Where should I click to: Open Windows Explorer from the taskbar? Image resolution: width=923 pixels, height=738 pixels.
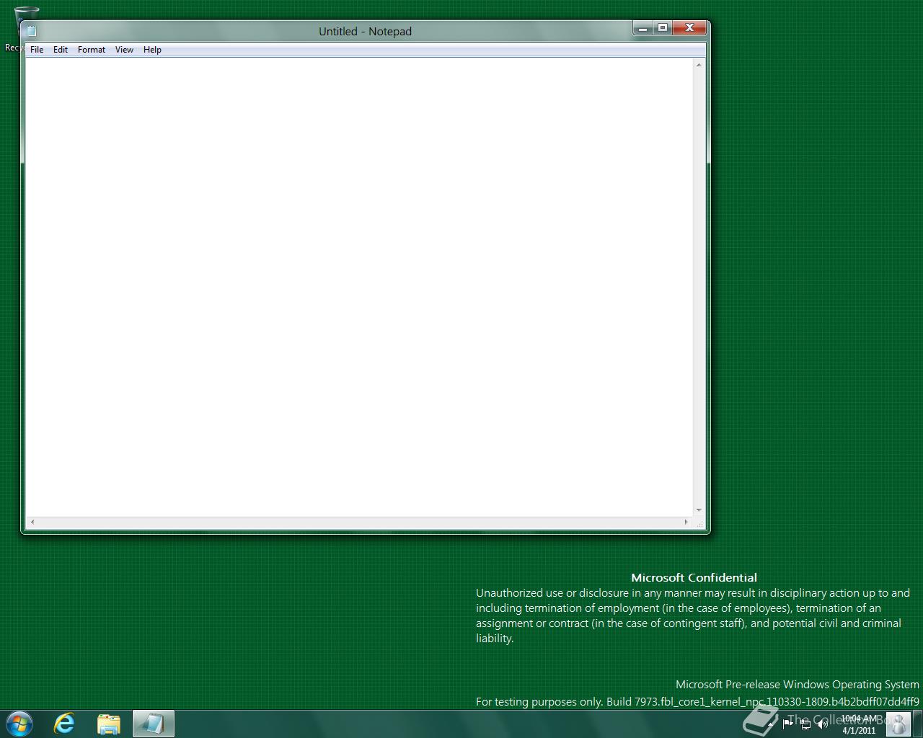(108, 724)
